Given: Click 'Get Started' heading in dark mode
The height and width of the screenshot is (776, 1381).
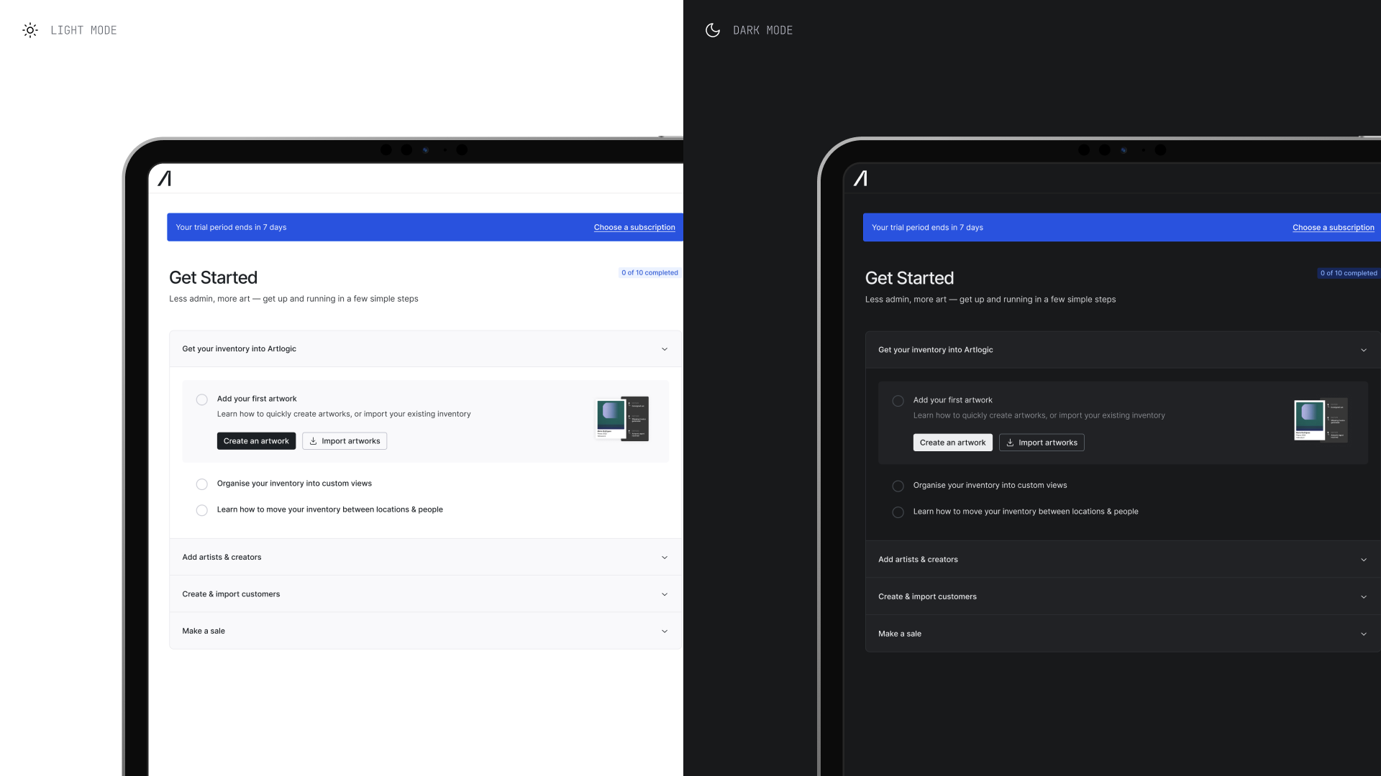Looking at the screenshot, I should [909, 278].
